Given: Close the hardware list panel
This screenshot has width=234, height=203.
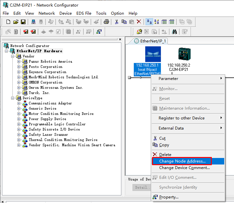Looking at the screenshot, I should (120, 39).
